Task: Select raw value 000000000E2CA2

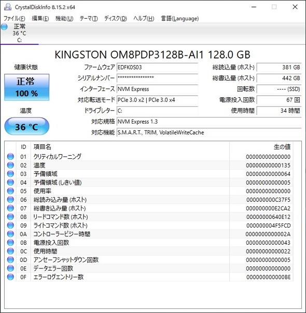Action: tap(268, 208)
